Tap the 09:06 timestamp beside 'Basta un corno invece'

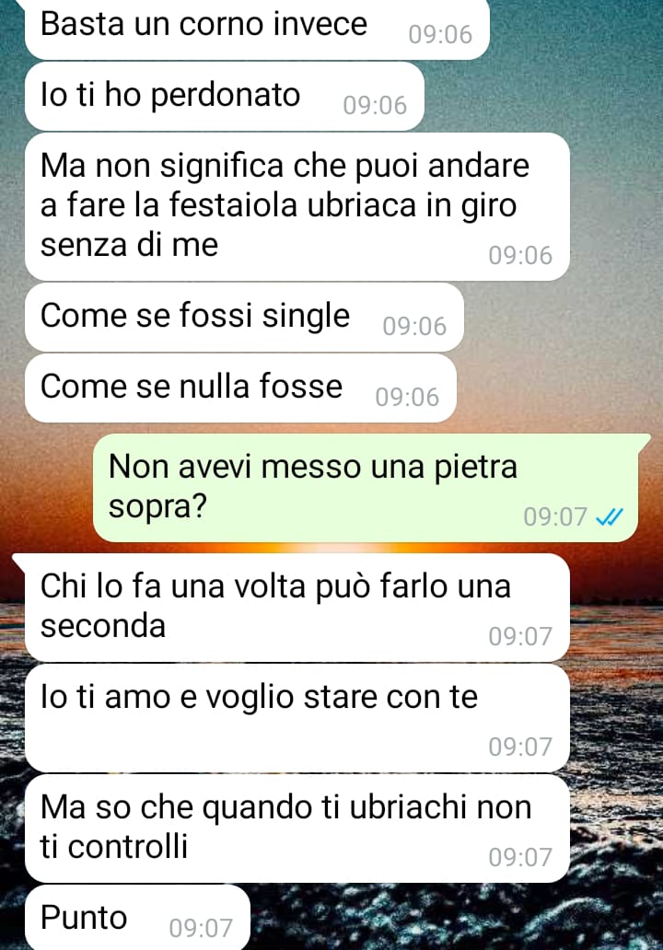coord(440,35)
